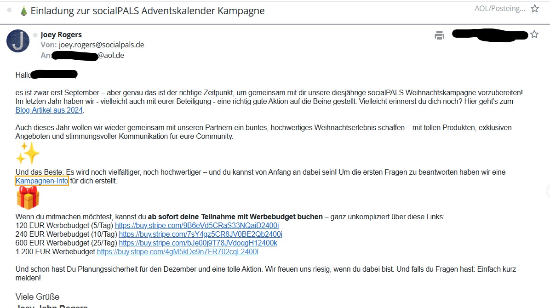
Task: Open the 600 EUR Werbebudget Stripe link
Action: coord(198,243)
